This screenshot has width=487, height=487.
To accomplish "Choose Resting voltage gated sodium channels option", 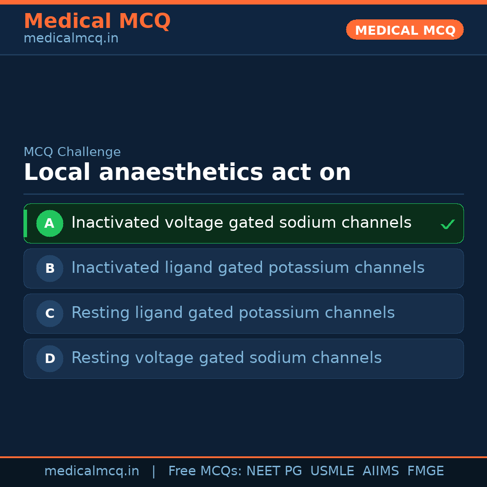I will point(226,358).
